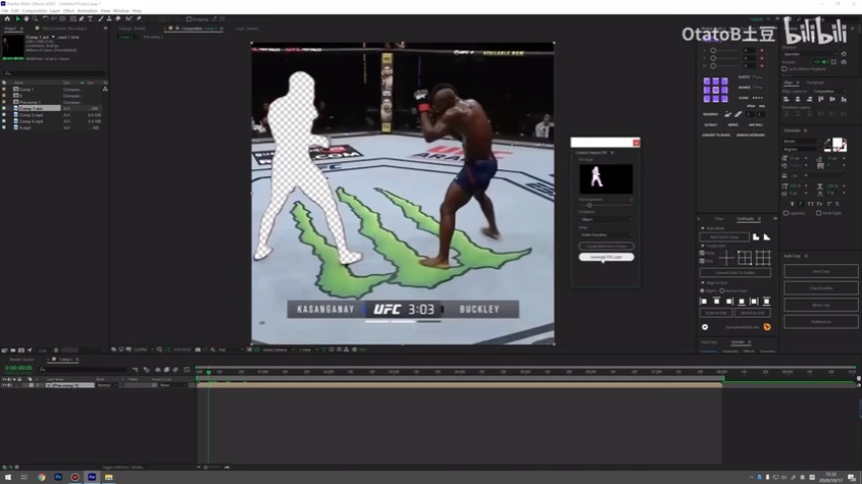The height and width of the screenshot is (484, 862).
Task: Hide the Pre-comp layer with eye toggle
Action: coord(4,385)
